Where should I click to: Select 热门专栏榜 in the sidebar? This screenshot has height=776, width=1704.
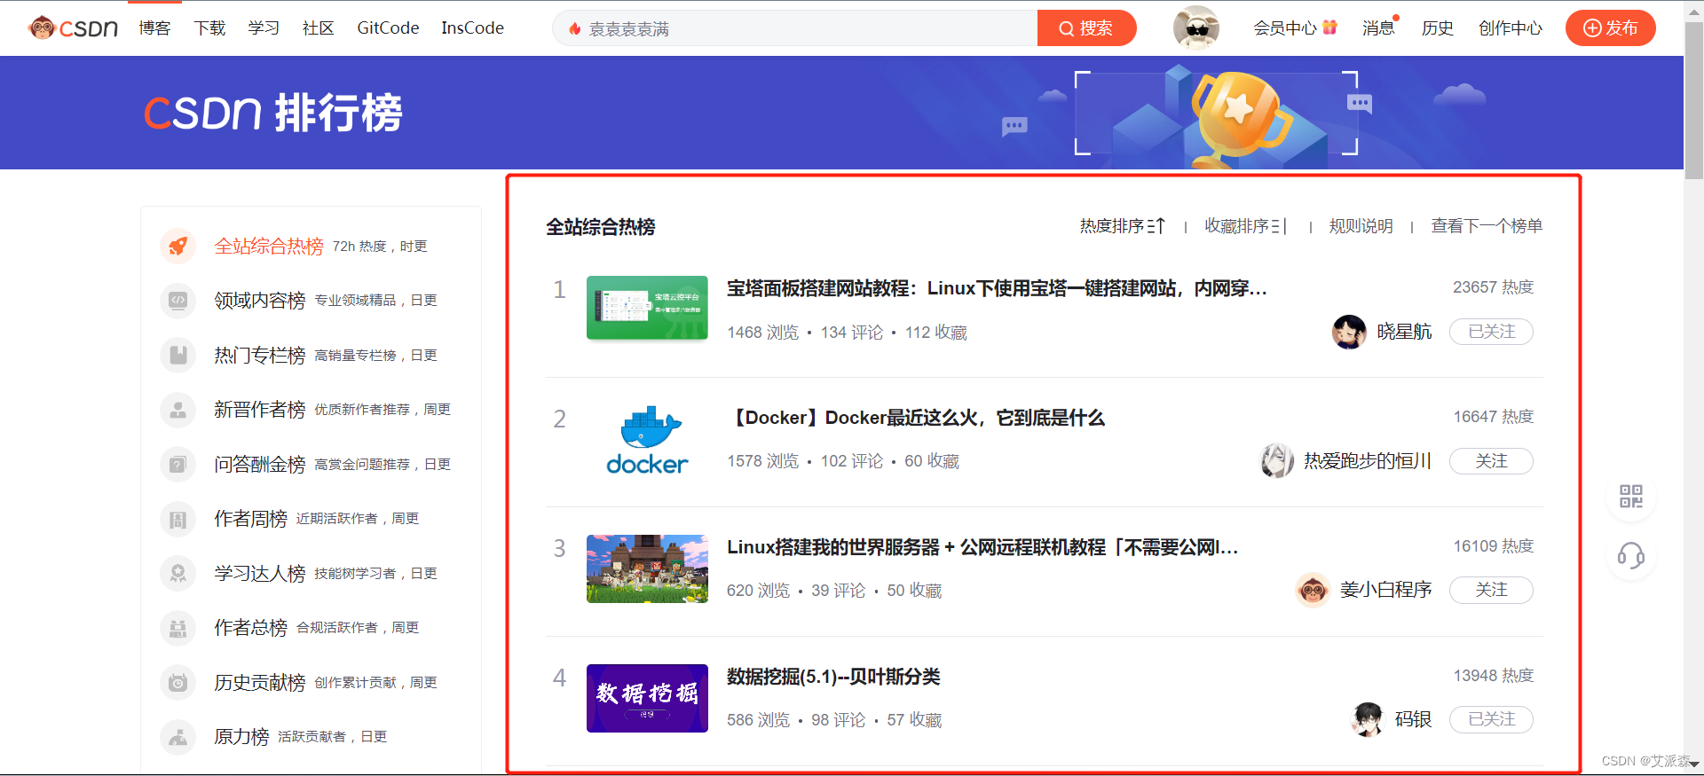pos(259,356)
